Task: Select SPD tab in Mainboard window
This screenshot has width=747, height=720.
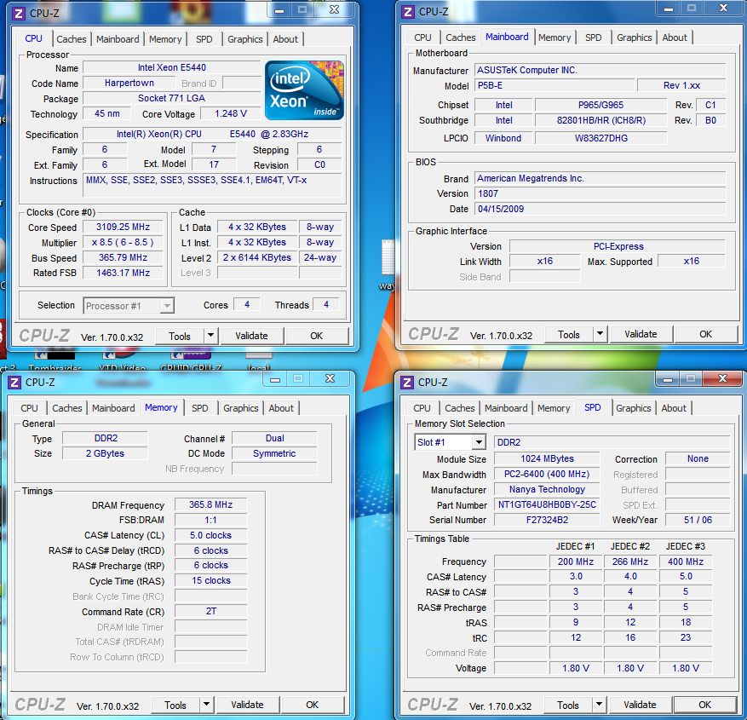Action: coord(594,37)
